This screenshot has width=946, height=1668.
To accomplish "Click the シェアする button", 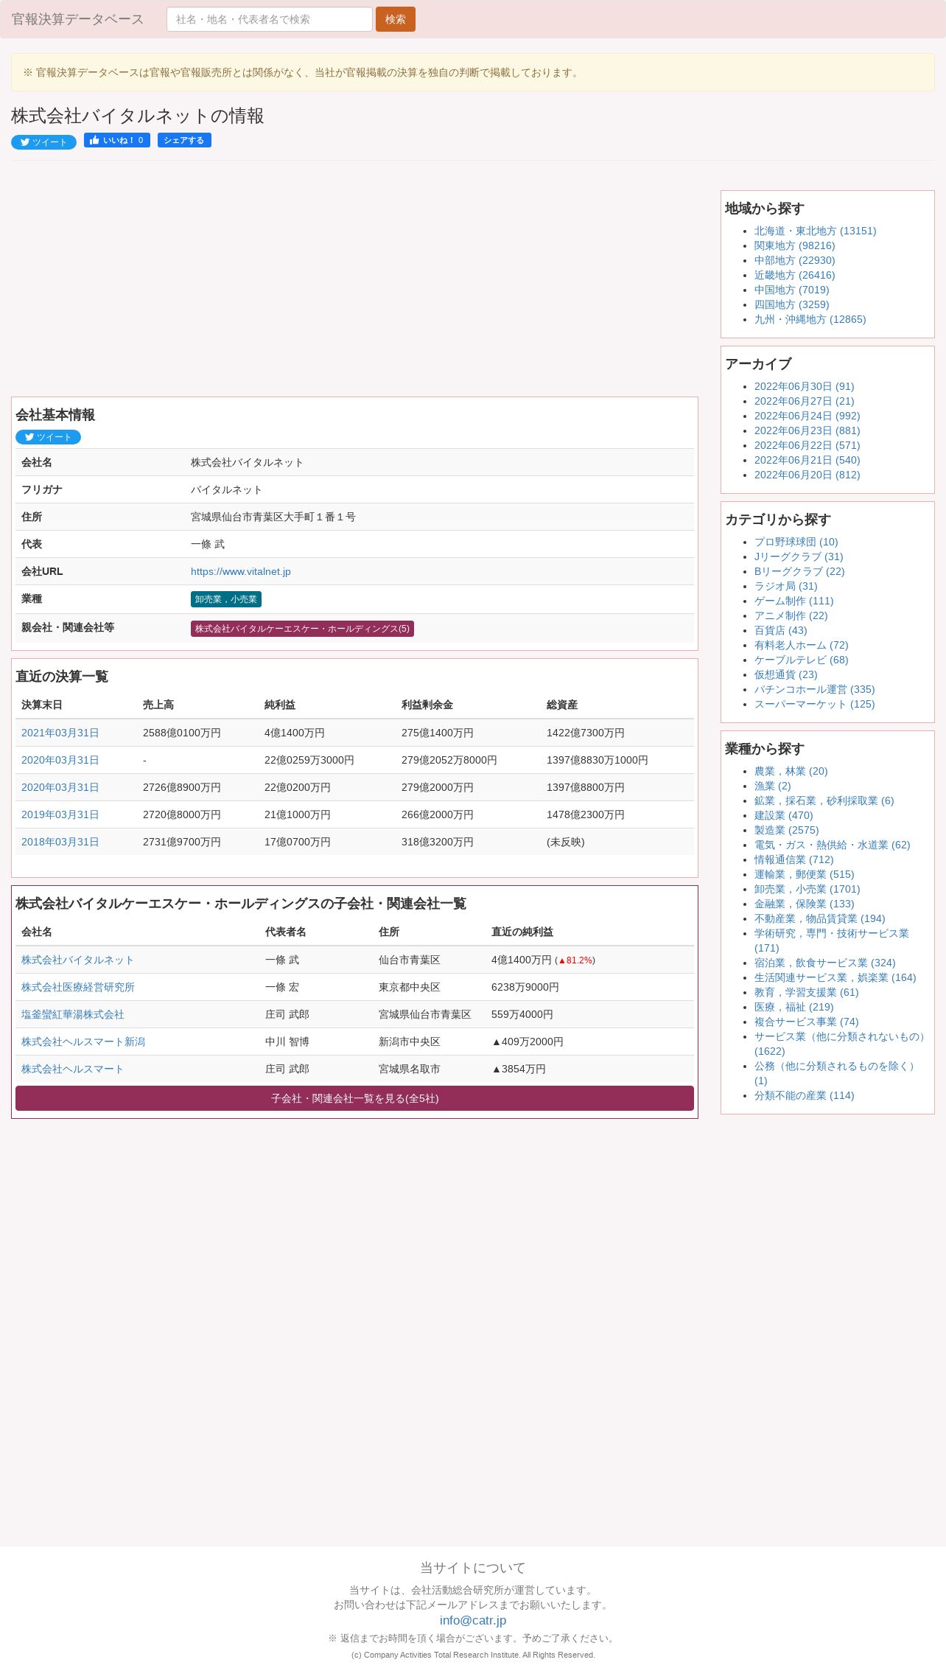I will coord(184,140).
